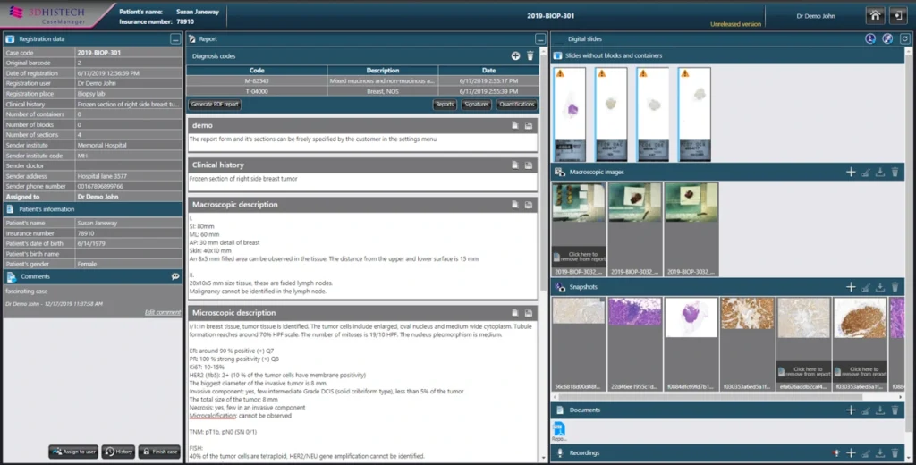Edit snapshot with the pencil icon
This screenshot has height=465, width=916.
[866, 287]
